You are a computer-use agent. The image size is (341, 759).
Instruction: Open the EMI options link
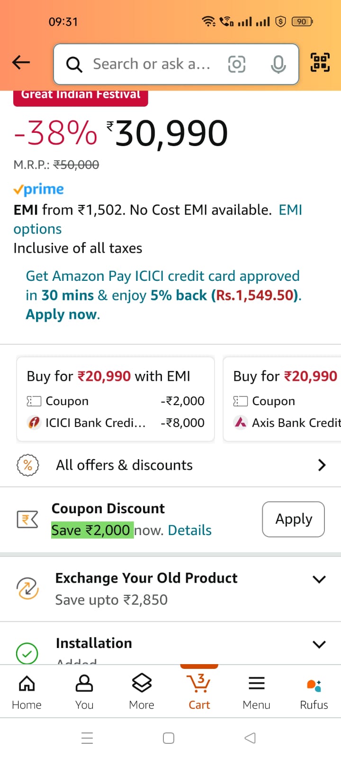pyautogui.click(x=290, y=210)
